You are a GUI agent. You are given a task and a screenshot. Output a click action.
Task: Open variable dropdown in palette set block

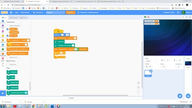[16, 40]
